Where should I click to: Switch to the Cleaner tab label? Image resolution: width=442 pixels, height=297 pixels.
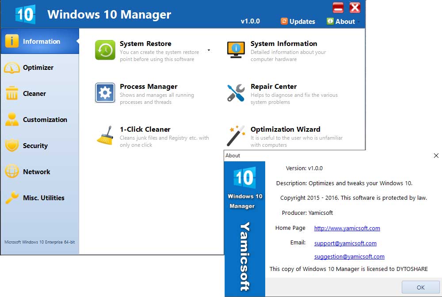(34, 94)
